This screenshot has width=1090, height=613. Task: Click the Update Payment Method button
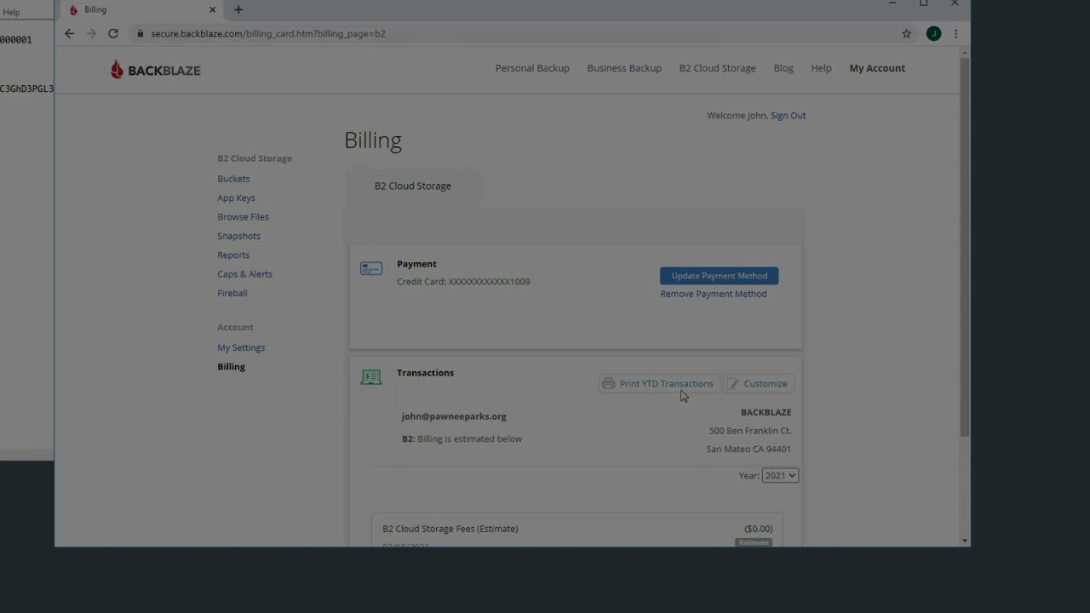tap(719, 276)
